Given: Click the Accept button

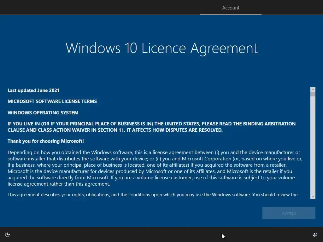Looking at the screenshot, I should click(289, 213).
